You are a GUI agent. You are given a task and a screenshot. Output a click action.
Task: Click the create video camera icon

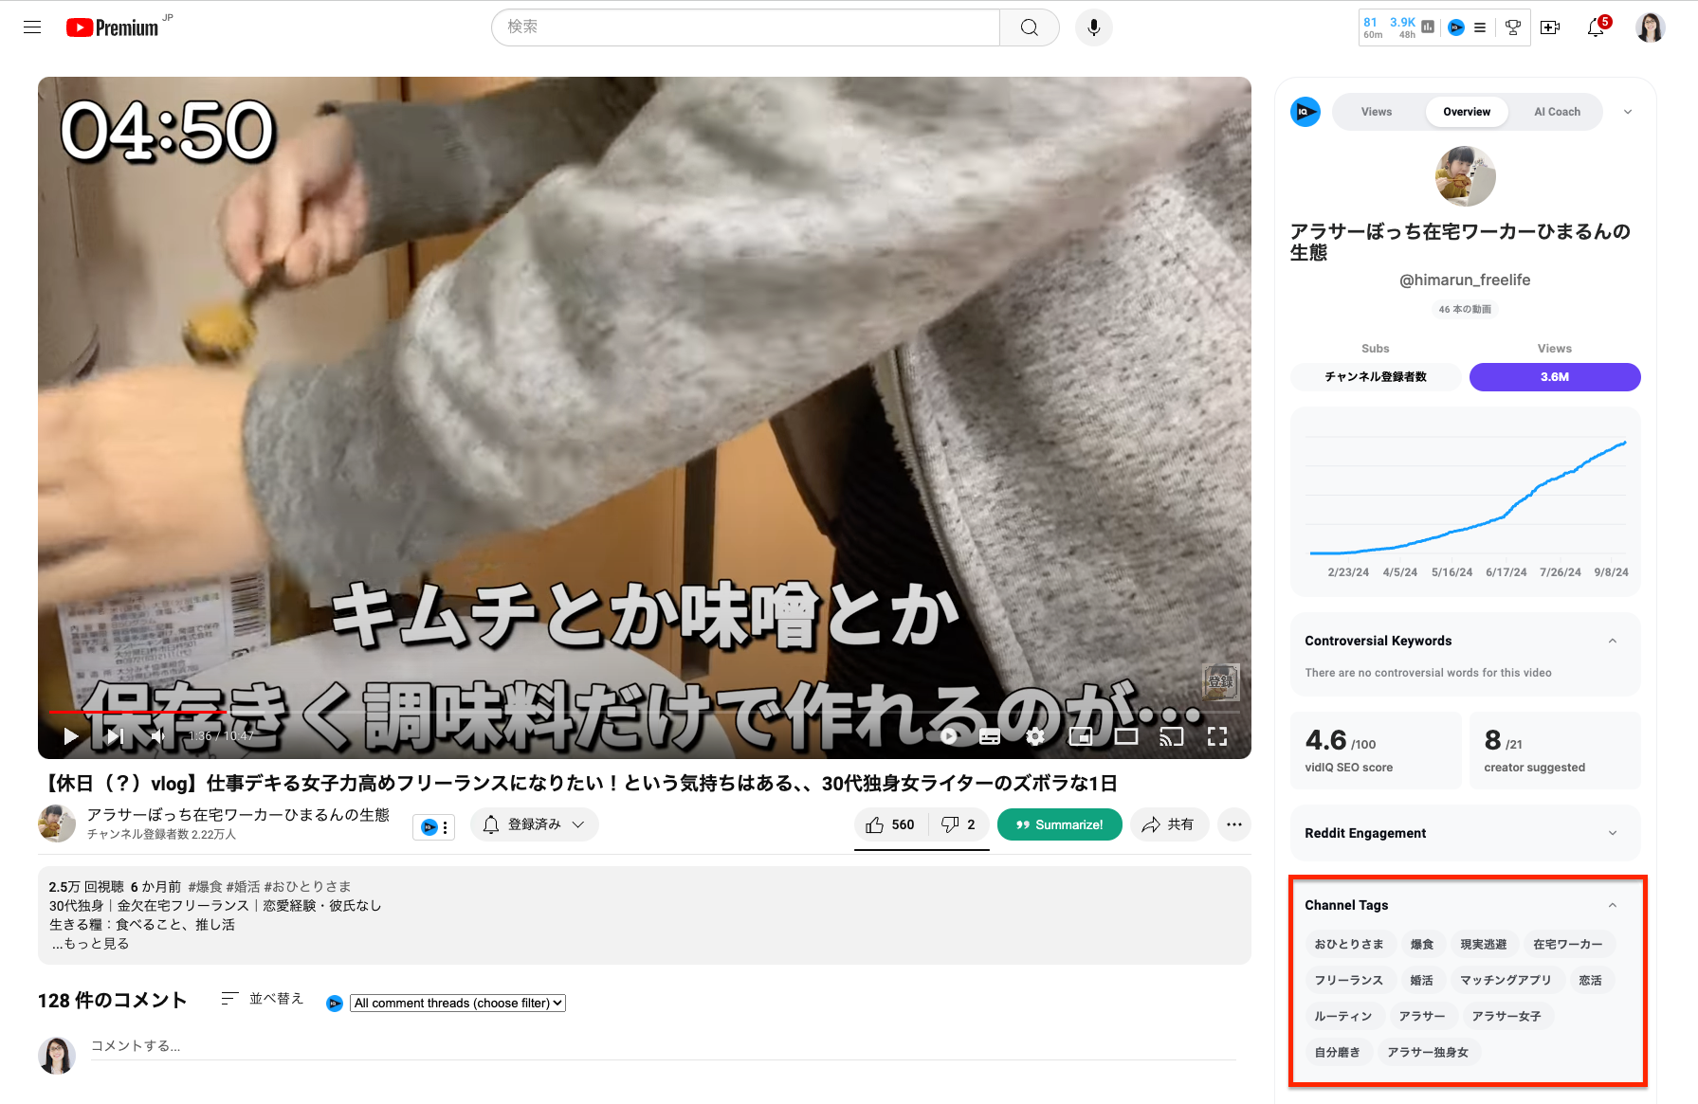[x=1550, y=27]
